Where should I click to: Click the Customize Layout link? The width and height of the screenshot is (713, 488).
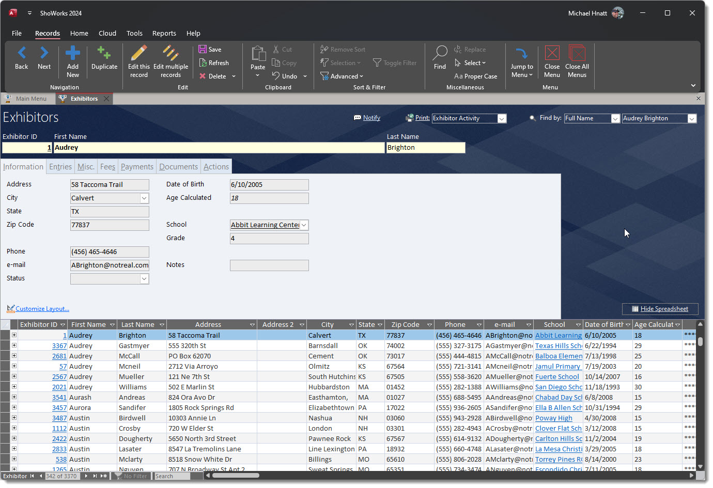[42, 309]
